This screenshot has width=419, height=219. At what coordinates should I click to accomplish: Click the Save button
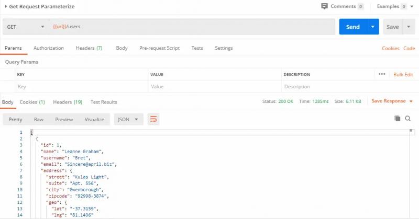pyautogui.click(x=393, y=27)
